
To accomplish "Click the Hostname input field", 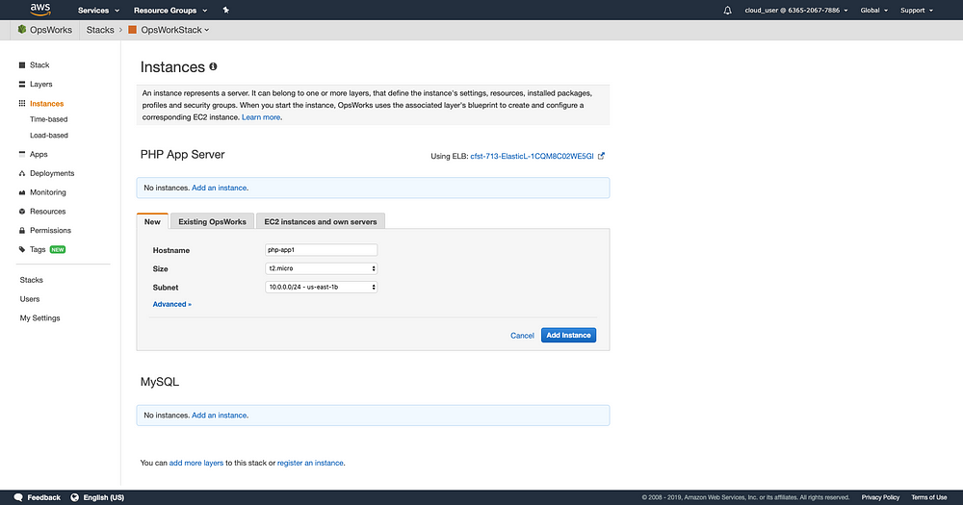I will click(322, 250).
